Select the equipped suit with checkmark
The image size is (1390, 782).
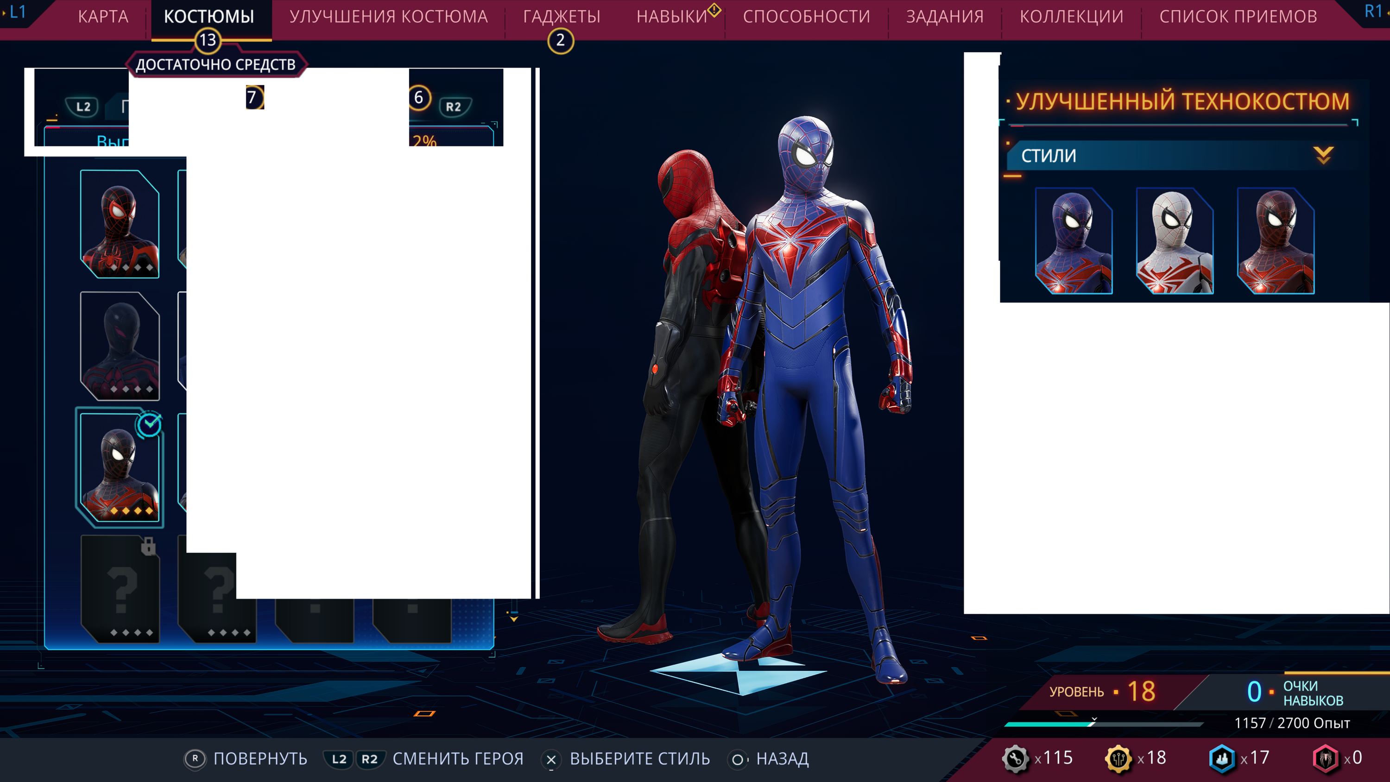pyautogui.click(x=120, y=467)
